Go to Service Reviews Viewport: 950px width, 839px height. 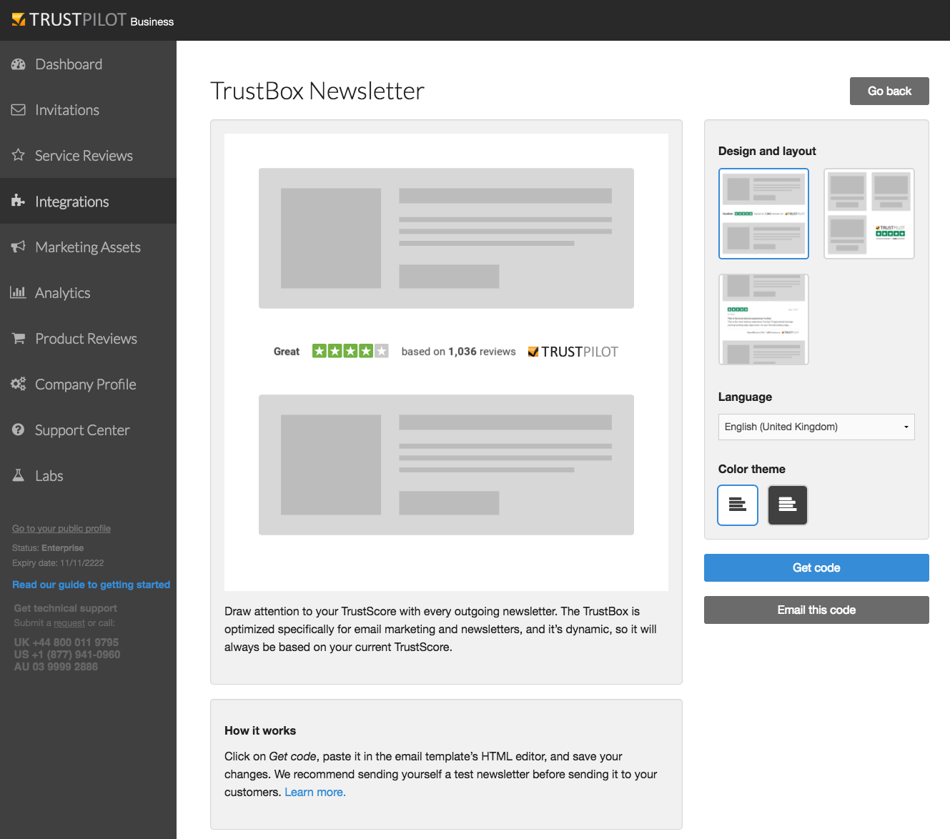[88, 156]
